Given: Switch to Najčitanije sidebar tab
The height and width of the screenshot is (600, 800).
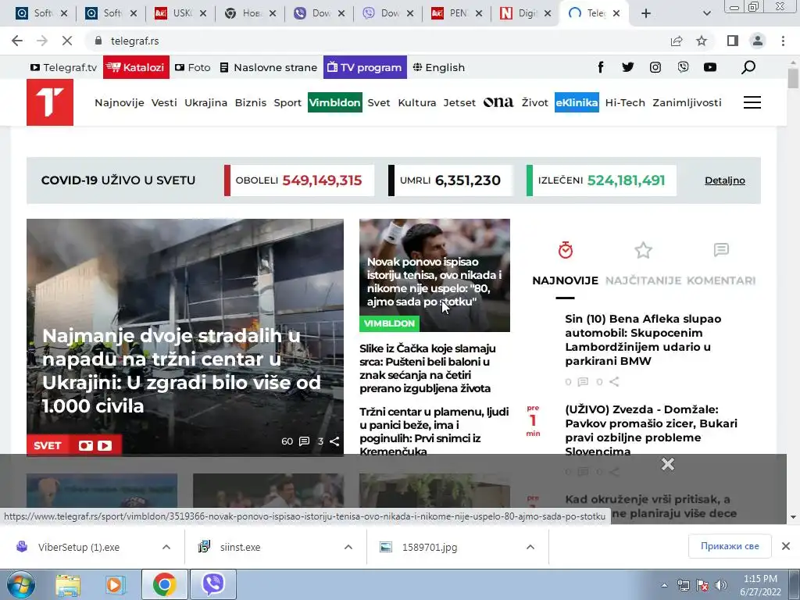Looking at the screenshot, I should tap(643, 264).
